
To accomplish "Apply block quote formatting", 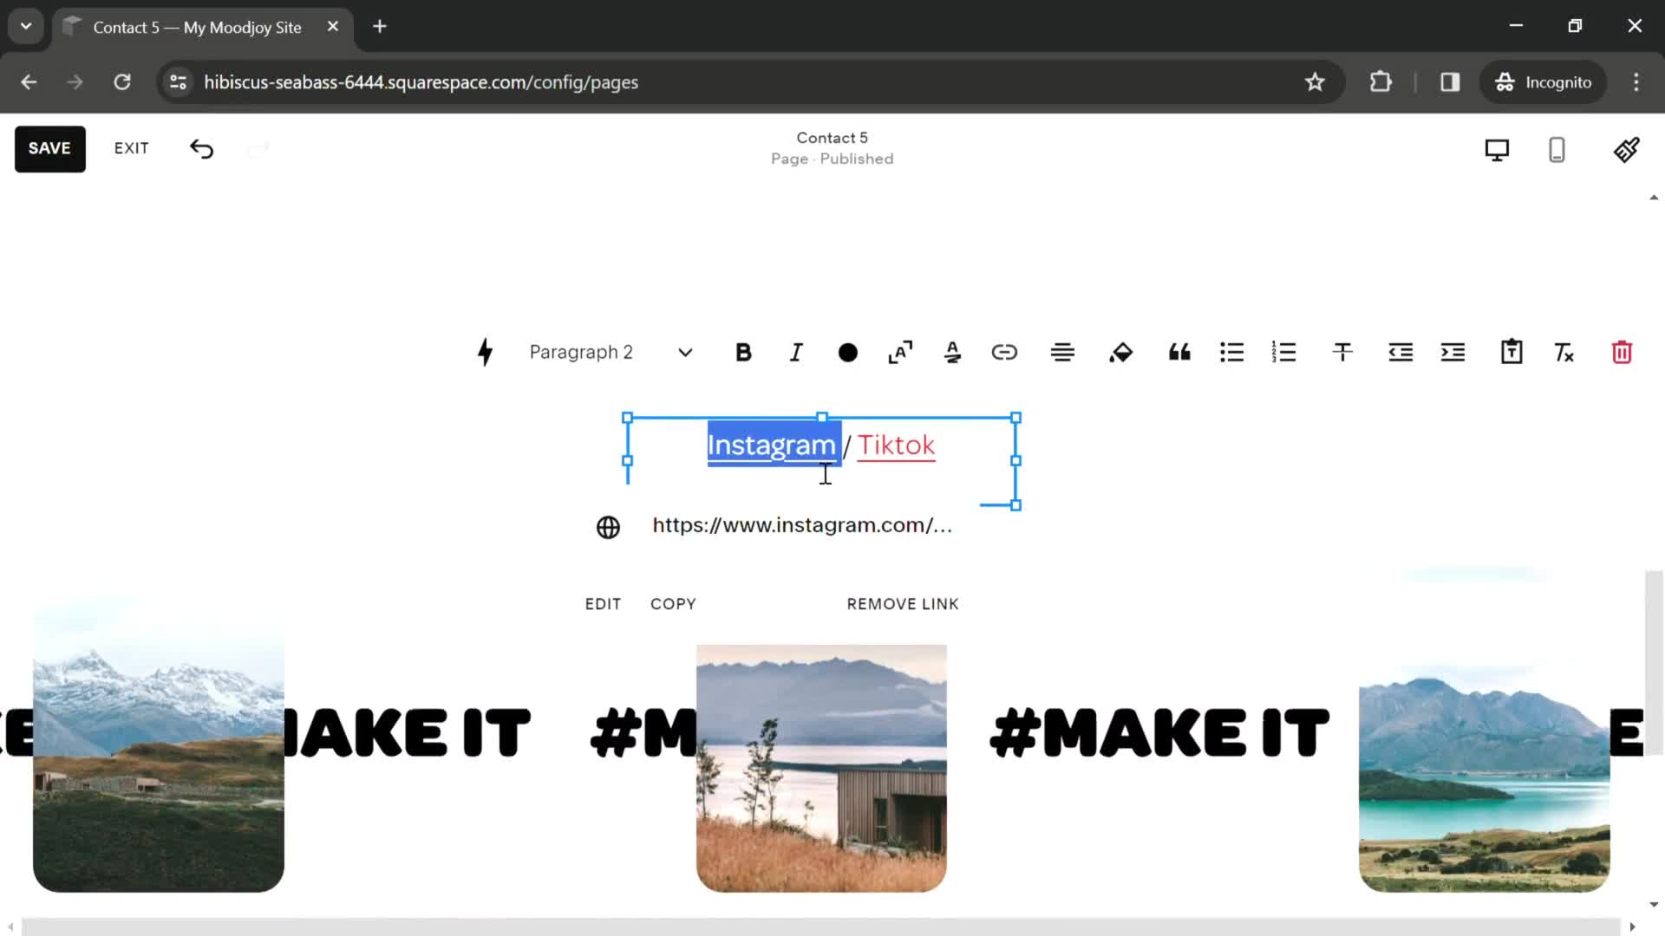I will [1179, 352].
